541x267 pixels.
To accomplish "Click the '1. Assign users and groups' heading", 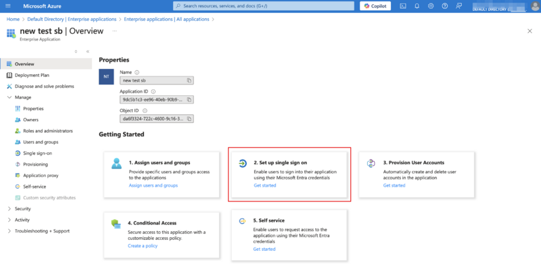I will click(x=160, y=162).
